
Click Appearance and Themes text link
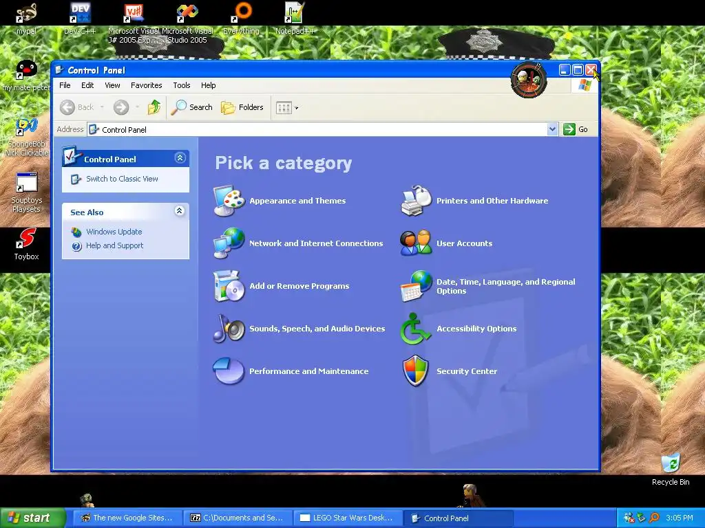point(297,201)
